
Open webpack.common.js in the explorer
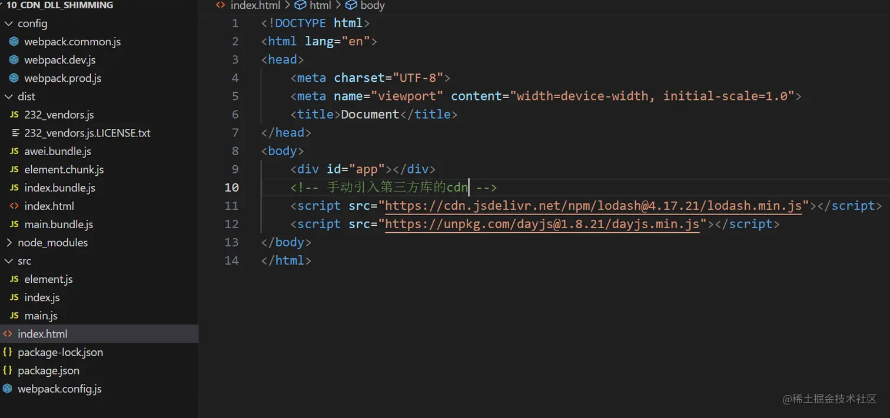(x=72, y=42)
